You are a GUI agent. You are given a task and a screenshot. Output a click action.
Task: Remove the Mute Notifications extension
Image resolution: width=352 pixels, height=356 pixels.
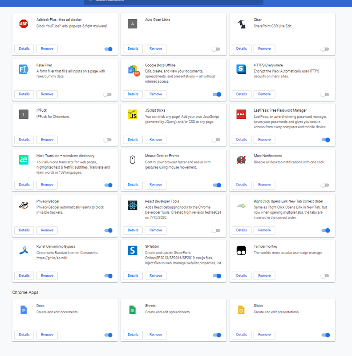pyautogui.click(x=264, y=185)
